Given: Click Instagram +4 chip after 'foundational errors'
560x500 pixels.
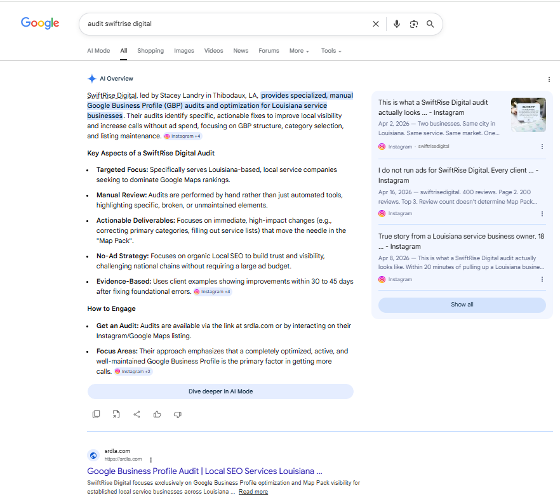Looking at the screenshot, I should [213, 292].
